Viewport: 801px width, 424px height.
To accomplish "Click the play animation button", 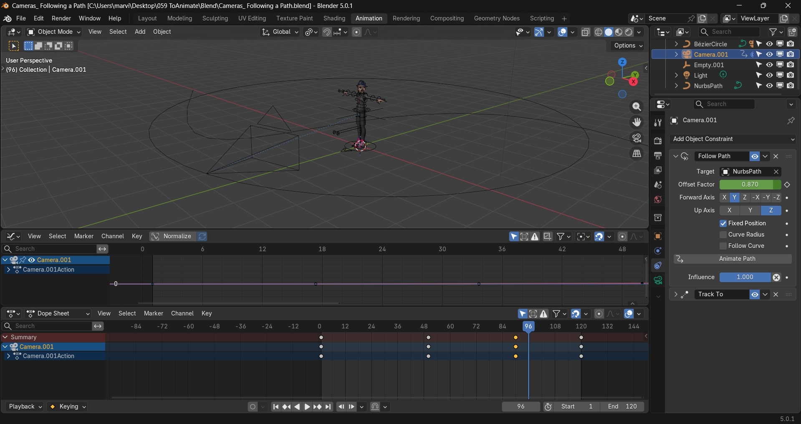I will [307, 406].
